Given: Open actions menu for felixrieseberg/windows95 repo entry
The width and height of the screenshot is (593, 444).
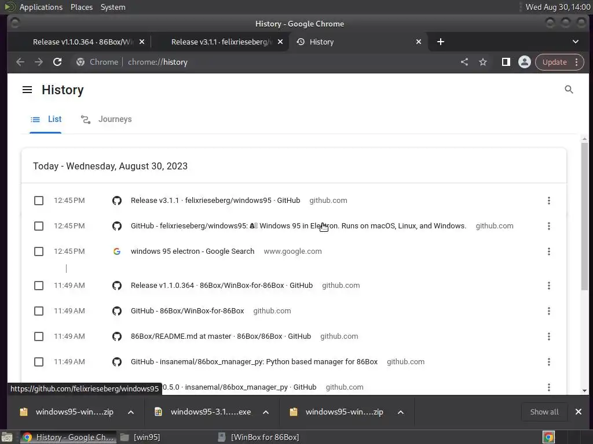Looking at the screenshot, I should point(549,226).
